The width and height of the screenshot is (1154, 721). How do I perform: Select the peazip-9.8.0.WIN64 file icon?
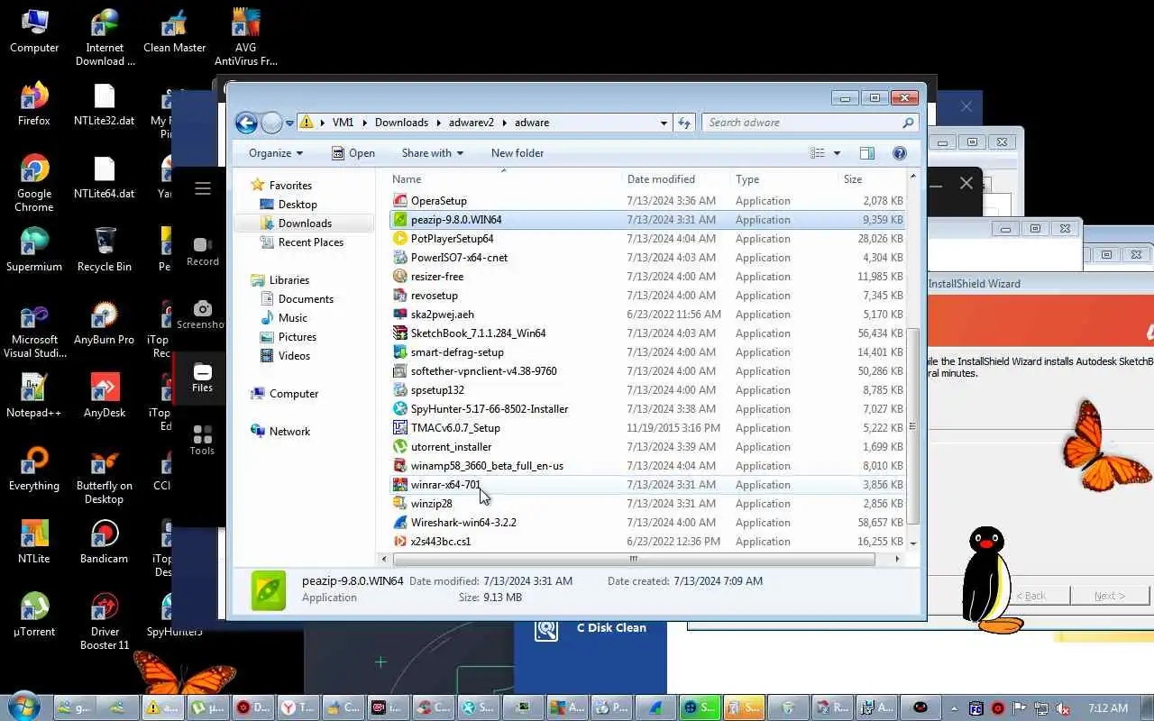400,220
